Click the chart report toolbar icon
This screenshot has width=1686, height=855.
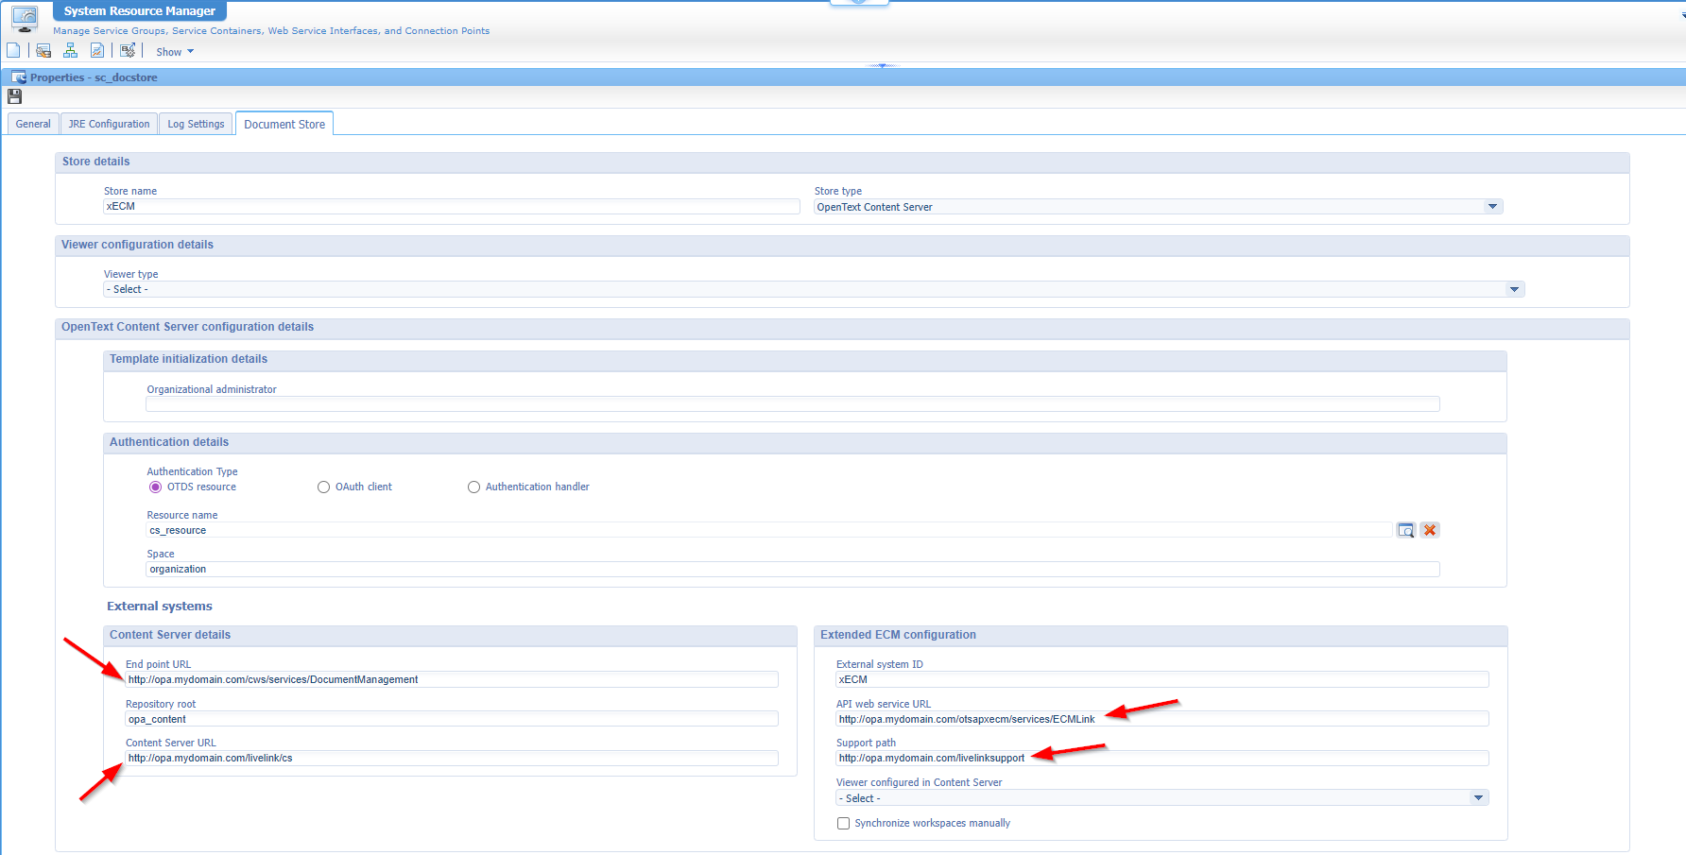(97, 51)
